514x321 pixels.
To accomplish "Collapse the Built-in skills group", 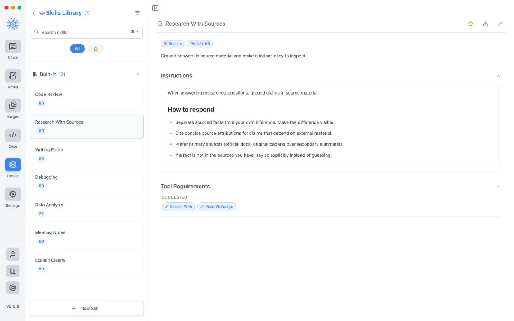I will (x=138, y=74).
